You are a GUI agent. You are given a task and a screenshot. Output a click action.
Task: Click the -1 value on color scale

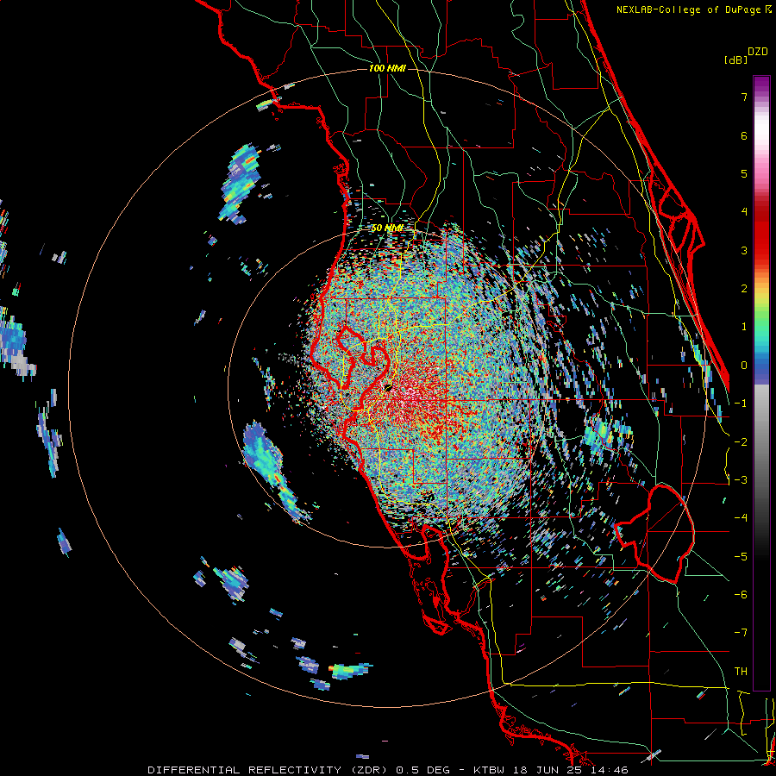(741, 404)
